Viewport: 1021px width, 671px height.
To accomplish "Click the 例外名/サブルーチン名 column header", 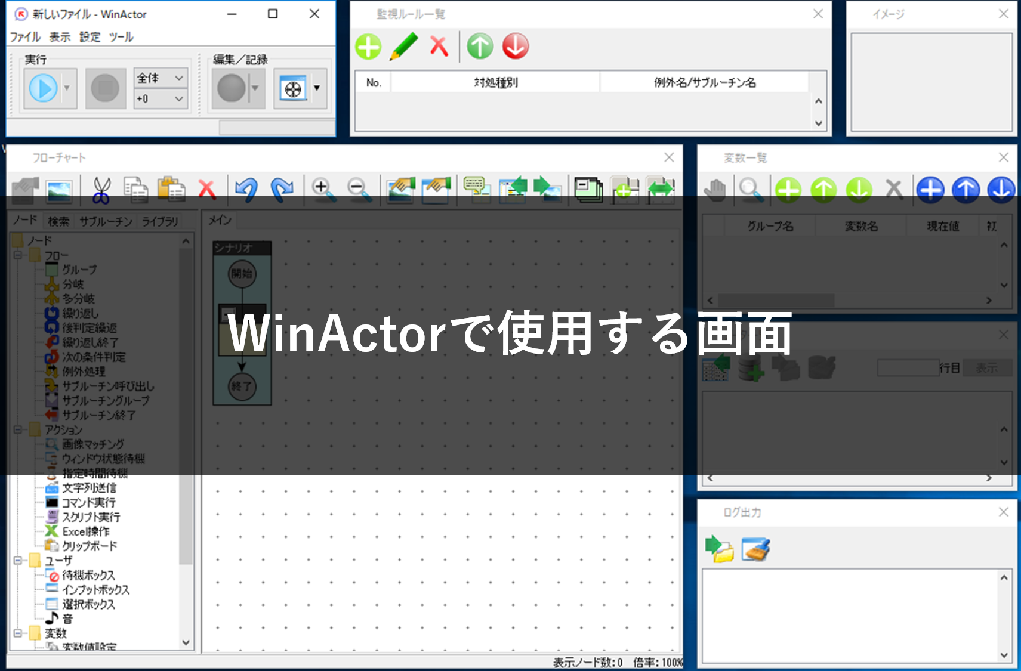I will (705, 82).
